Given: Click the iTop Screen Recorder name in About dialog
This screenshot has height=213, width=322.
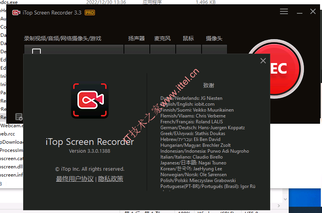Looking at the screenshot, I should 90,142.
